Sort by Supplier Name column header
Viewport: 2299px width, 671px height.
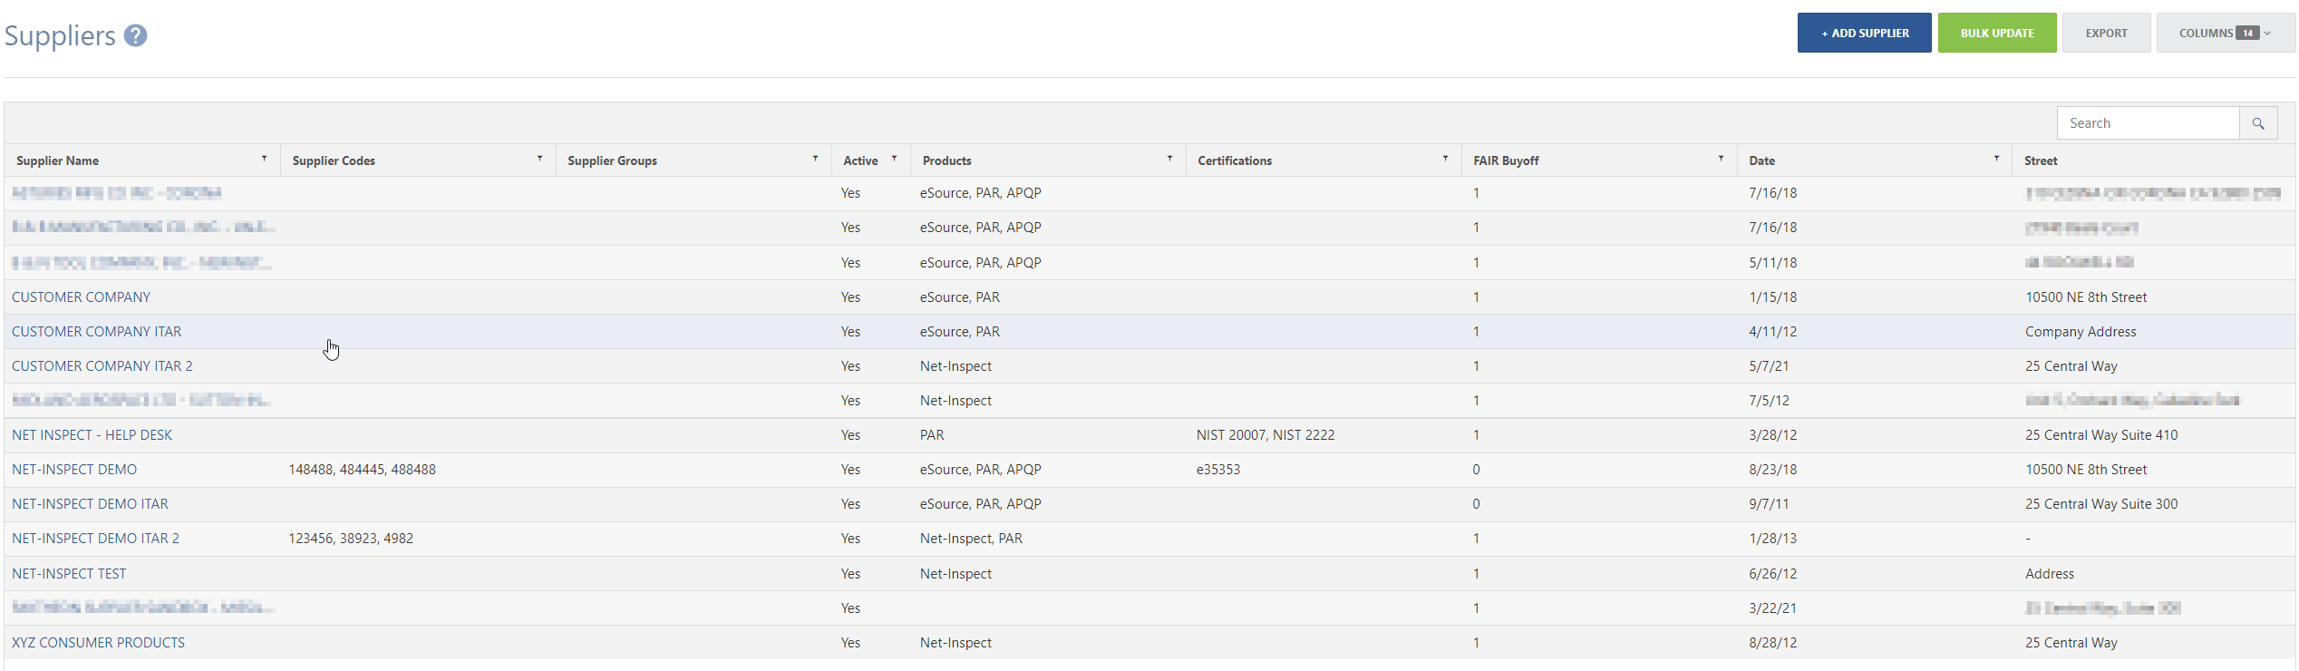[x=57, y=160]
